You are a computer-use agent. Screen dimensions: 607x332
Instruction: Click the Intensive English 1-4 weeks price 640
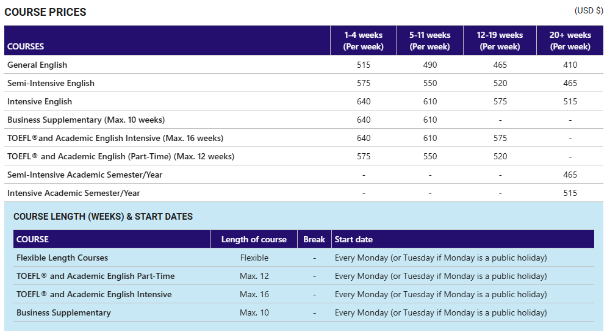pyautogui.click(x=364, y=101)
